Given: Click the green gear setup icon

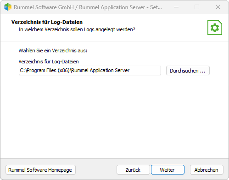Looking at the screenshot, I should click(x=215, y=28).
